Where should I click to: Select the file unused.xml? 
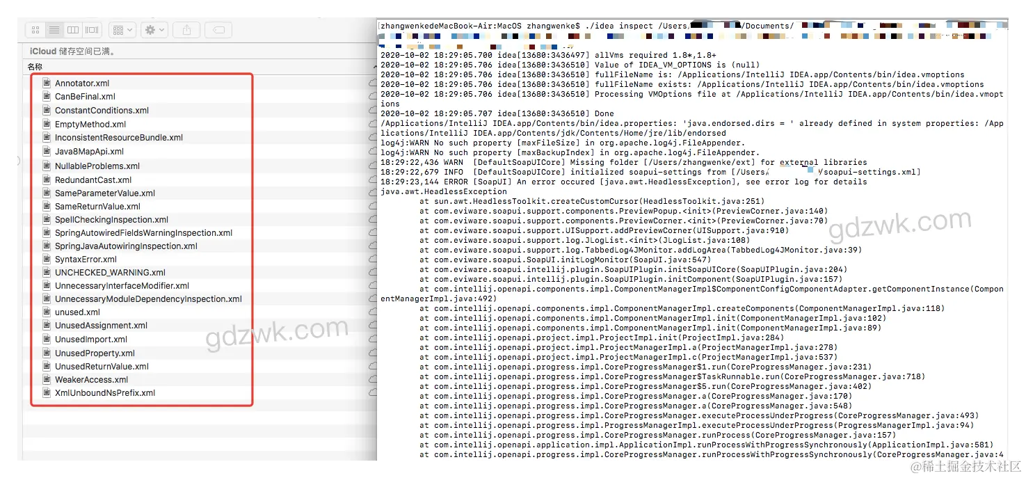pos(77,312)
